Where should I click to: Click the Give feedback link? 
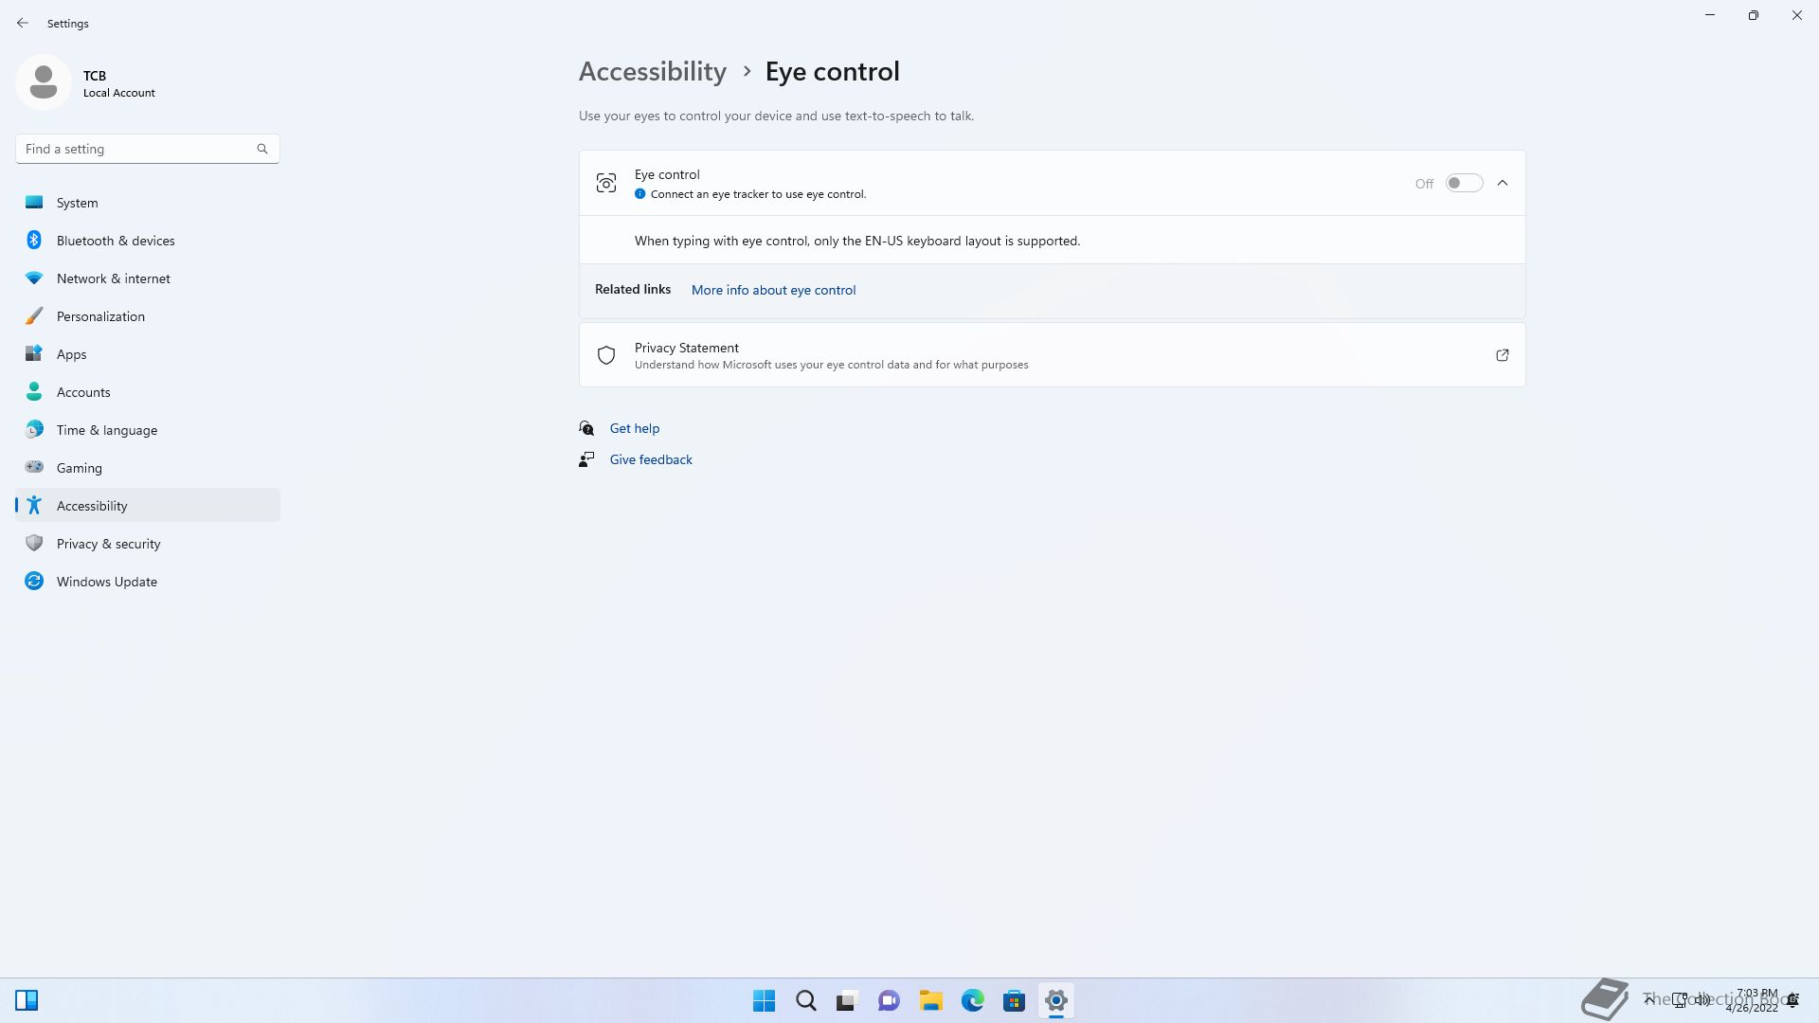[x=651, y=459]
